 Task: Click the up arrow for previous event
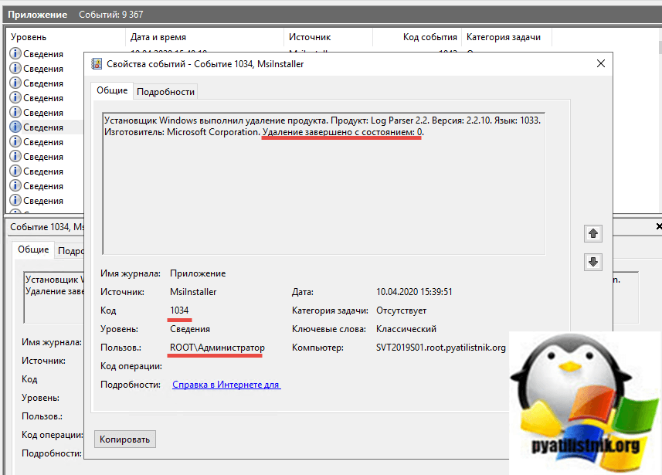click(593, 232)
